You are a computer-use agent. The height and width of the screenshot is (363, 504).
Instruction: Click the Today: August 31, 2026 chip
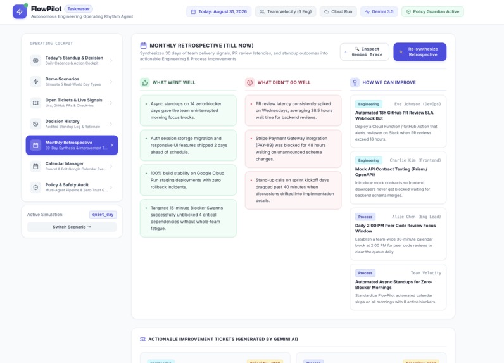[x=219, y=11]
